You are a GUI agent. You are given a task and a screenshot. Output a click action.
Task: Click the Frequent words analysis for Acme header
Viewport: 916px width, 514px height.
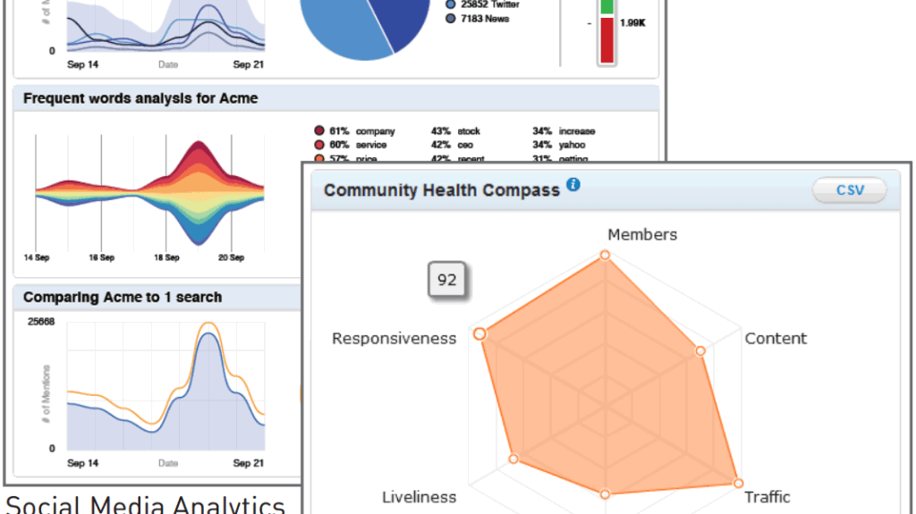click(x=140, y=98)
